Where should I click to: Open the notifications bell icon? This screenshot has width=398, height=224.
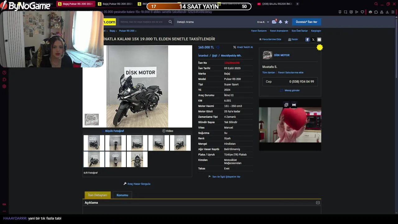280,22
